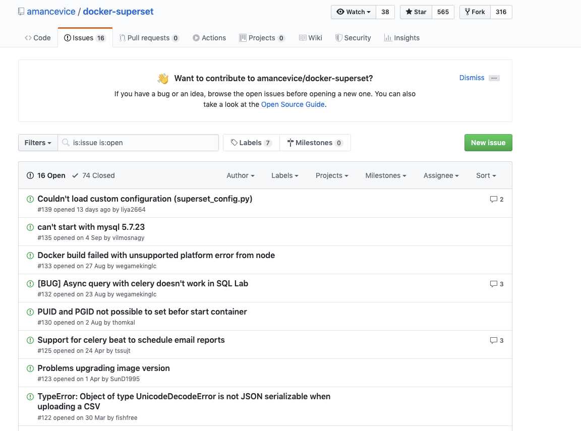
Task: Click author SunD1995
Action: (125, 379)
